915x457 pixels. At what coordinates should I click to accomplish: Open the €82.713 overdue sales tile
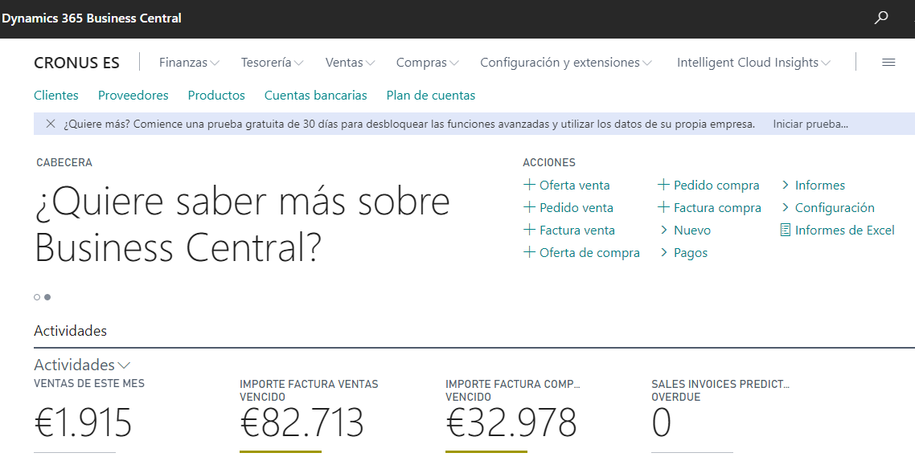(302, 422)
